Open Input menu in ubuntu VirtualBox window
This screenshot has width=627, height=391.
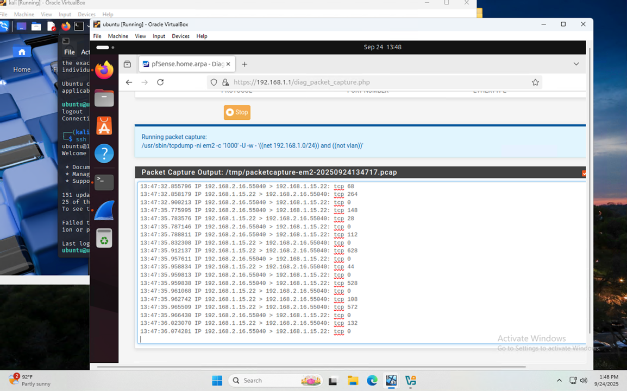pyautogui.click(x=159, y=36)
